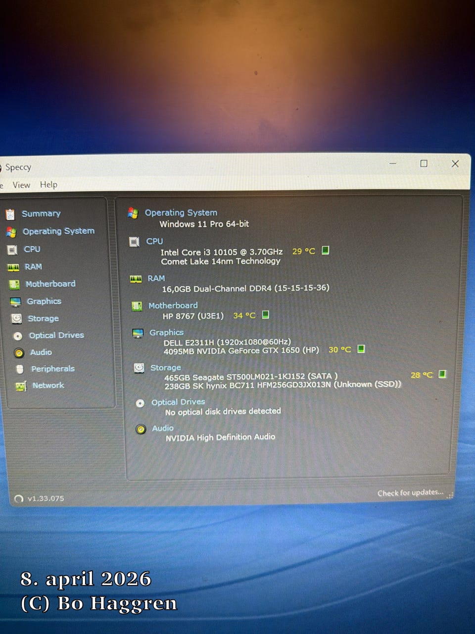Select Storage in the sidebar

[43, 318]
